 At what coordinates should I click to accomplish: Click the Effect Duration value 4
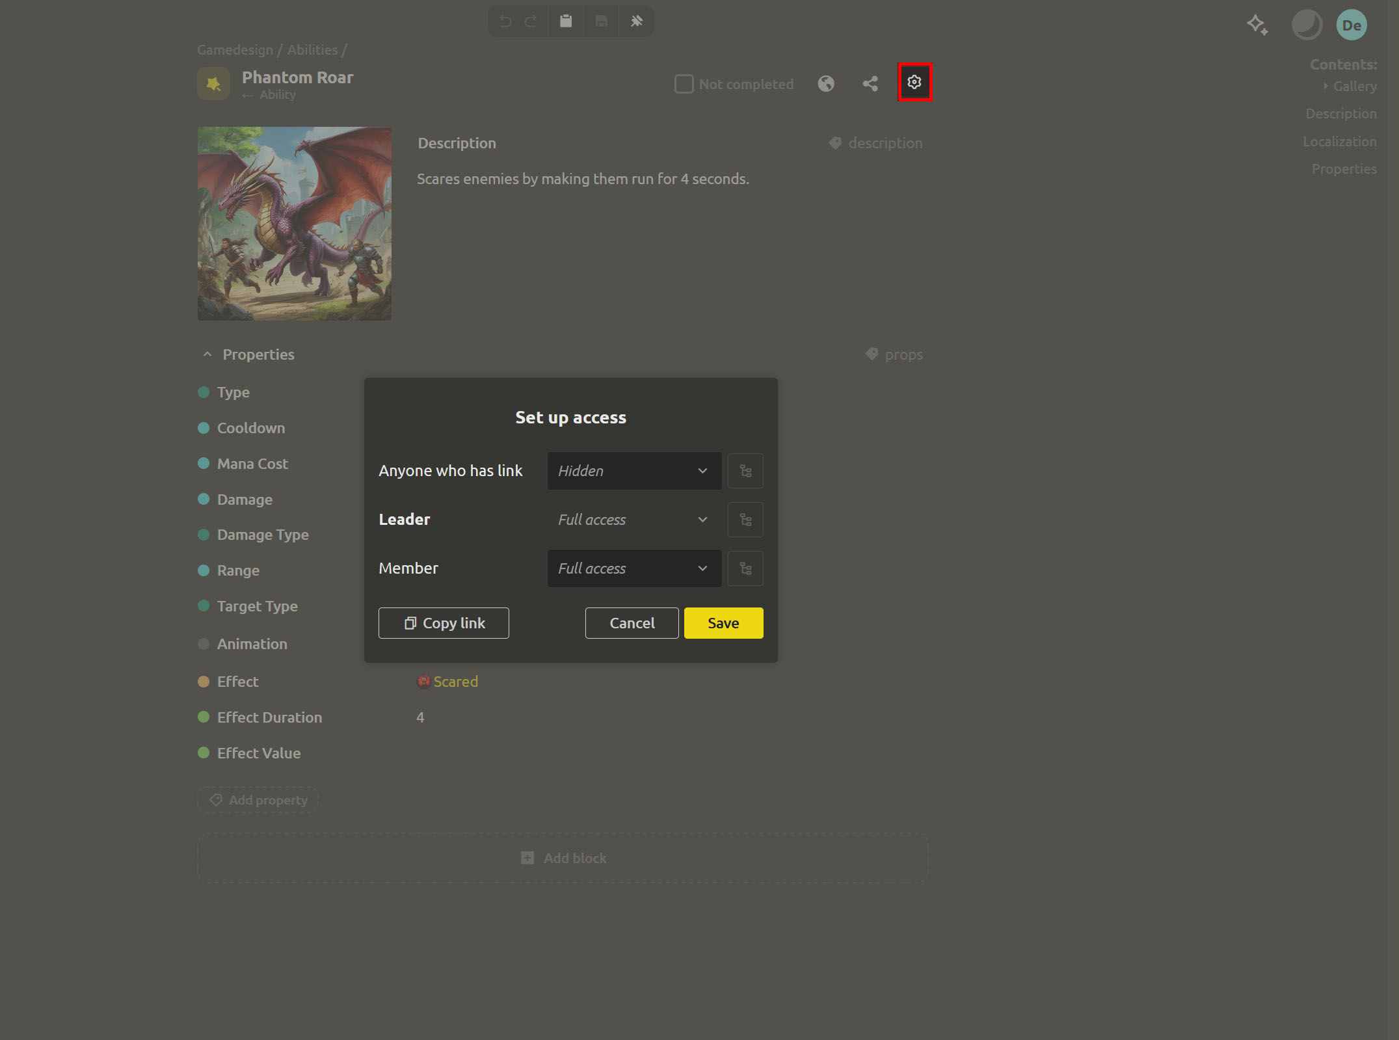420,717
